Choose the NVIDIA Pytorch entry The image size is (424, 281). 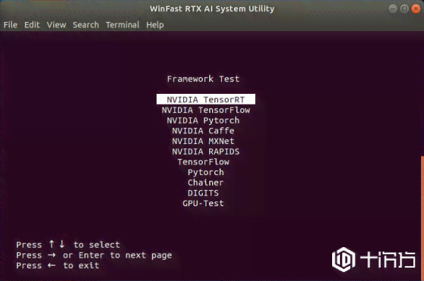pyautogui.click(x=203, y=120)
